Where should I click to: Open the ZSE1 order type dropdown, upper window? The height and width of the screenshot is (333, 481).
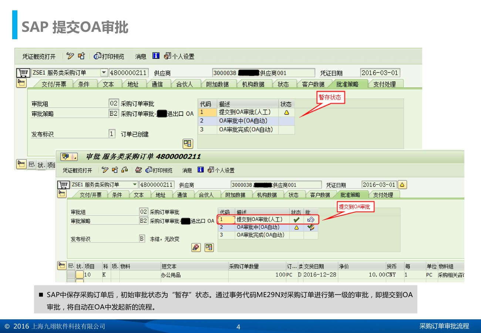[x=104, y=73]
